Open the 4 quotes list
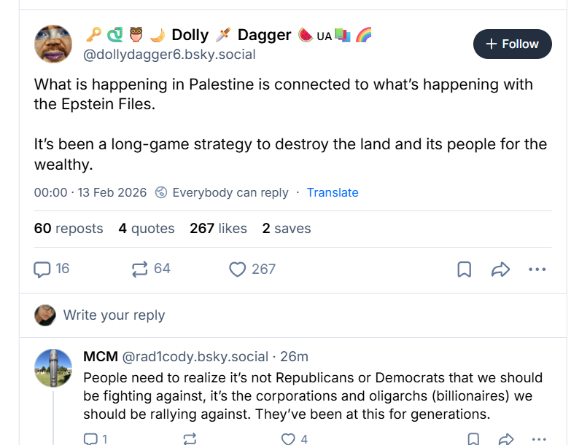 147,229
